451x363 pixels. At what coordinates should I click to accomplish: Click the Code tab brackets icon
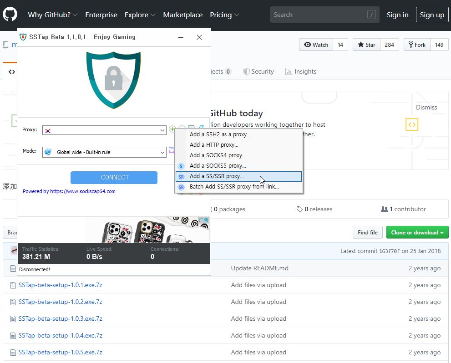click(12, 71)
